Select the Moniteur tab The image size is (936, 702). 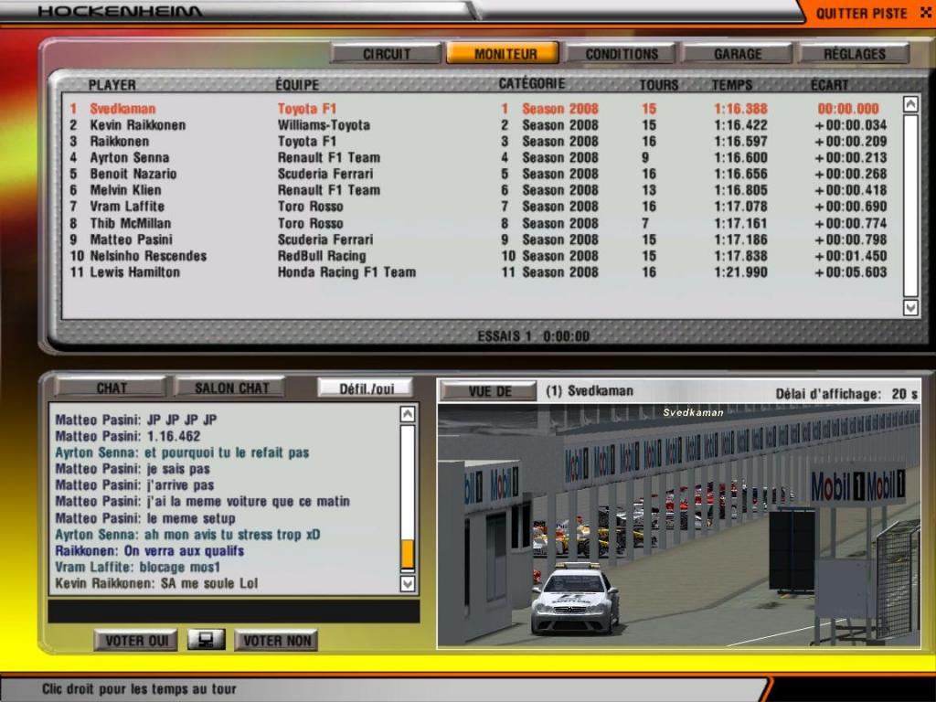(504, 54)
